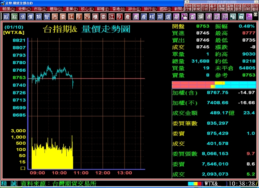The image size is (259, 188).
Task: Click the 委 icon right of 櫃
Action: coord(103,17)
